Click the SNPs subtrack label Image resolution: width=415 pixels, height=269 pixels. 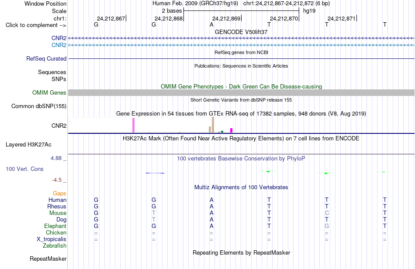[59, 79]
